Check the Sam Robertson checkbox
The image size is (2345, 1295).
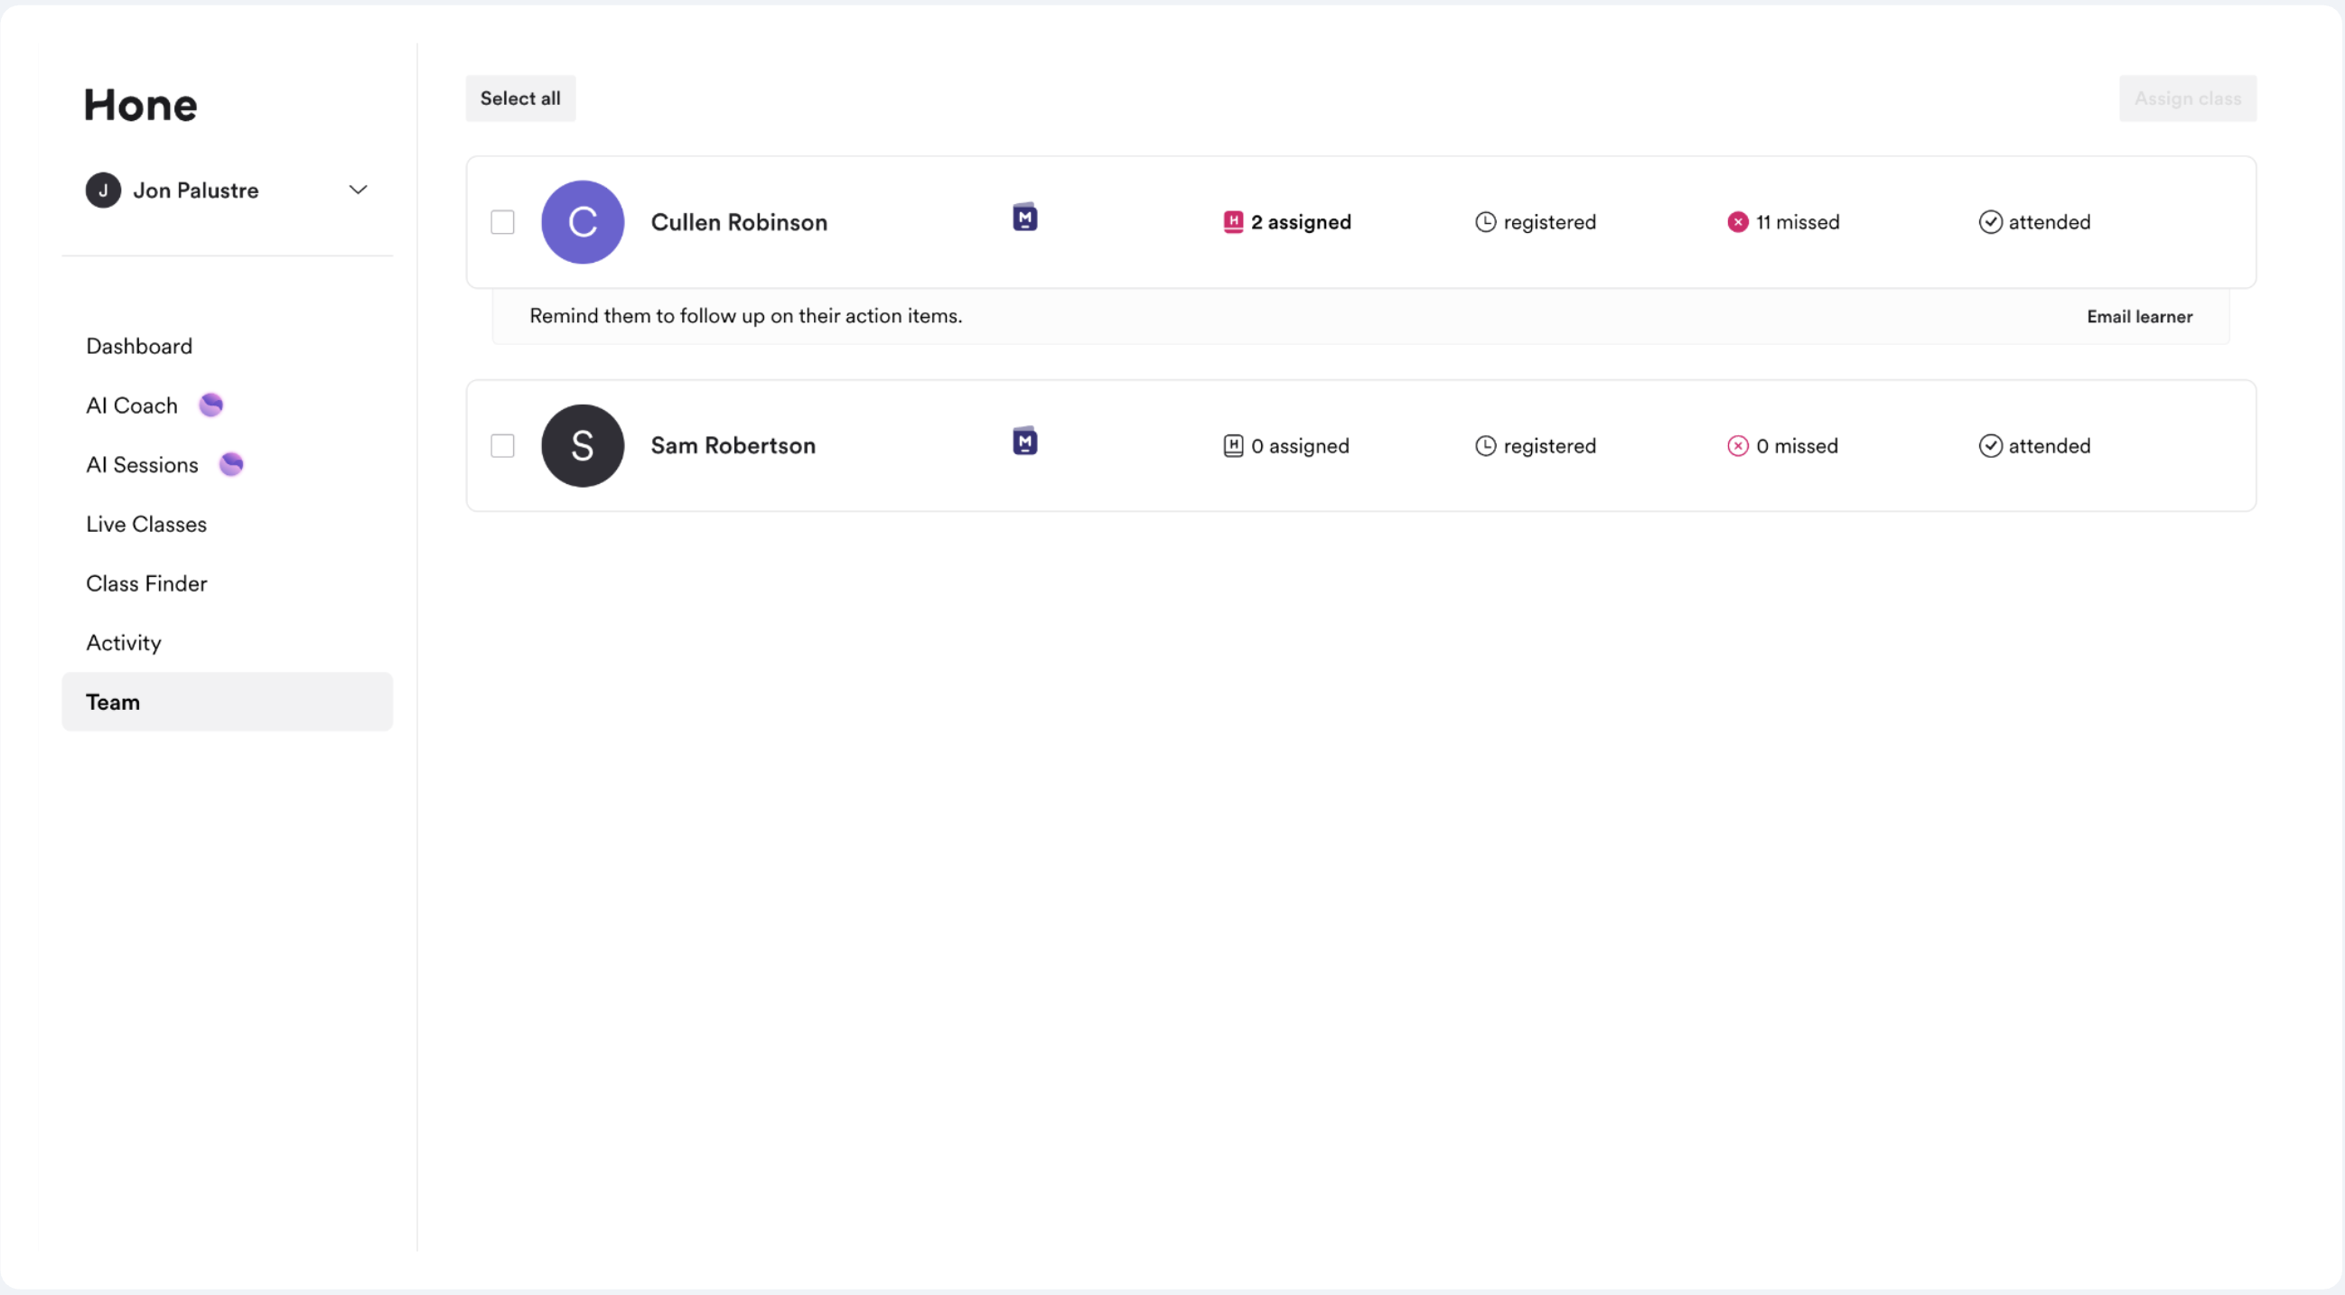point(502,446)
